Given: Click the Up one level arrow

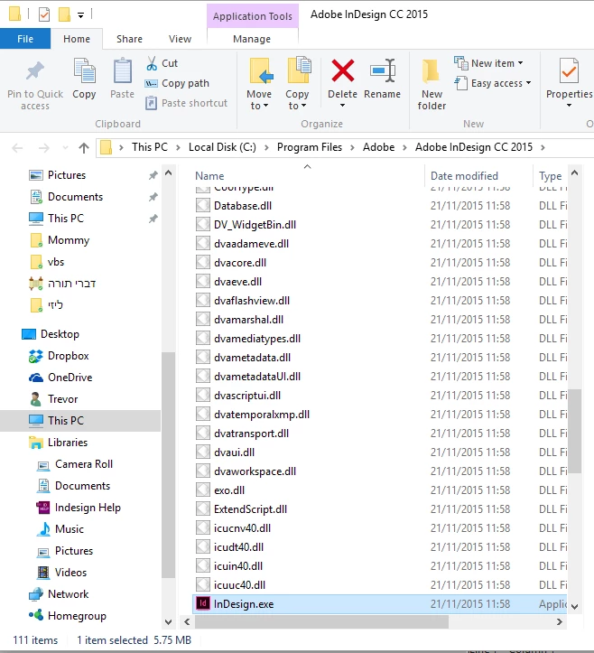Looking at the screenshot, I should [84, 148].
